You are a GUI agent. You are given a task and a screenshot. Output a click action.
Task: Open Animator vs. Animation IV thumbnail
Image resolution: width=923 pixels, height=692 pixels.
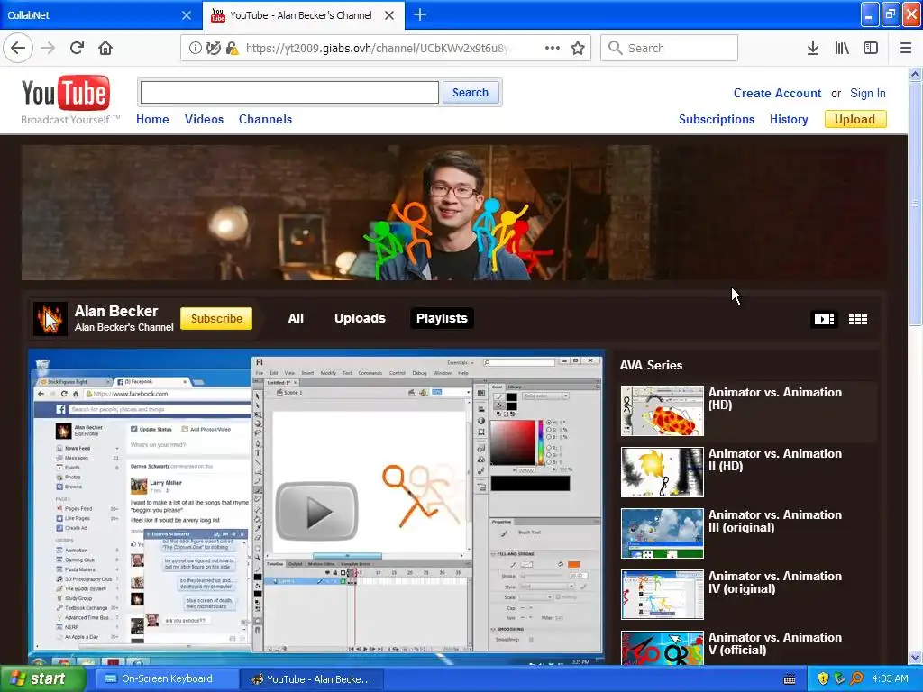point(663,595)
